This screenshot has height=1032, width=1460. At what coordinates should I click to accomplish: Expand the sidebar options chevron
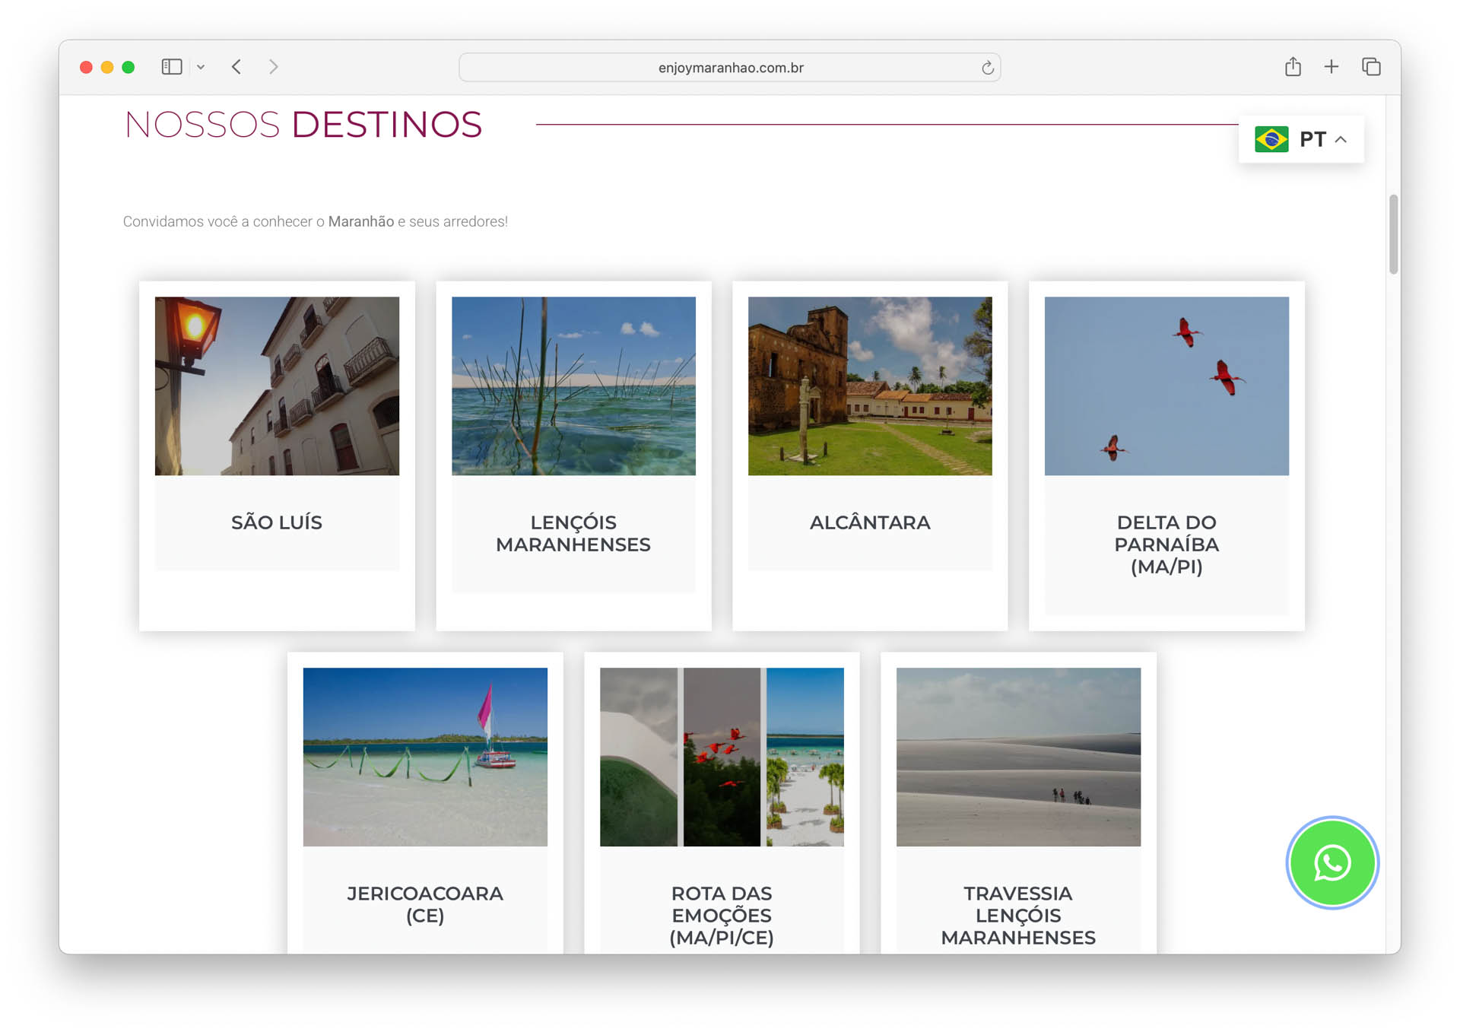tap(201, 67)
